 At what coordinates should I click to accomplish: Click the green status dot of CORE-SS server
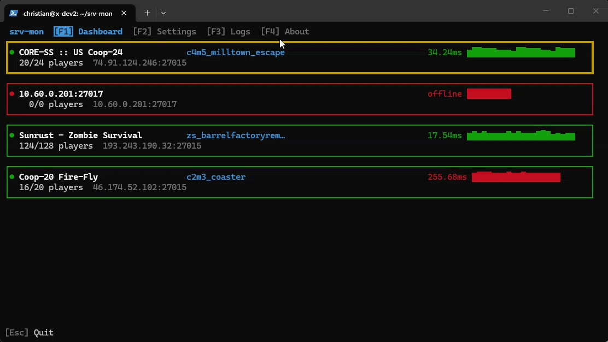(x=12, y=52)
